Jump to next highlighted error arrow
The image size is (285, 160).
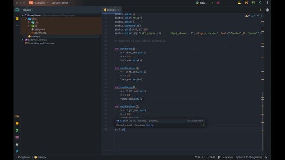[262, 16]
